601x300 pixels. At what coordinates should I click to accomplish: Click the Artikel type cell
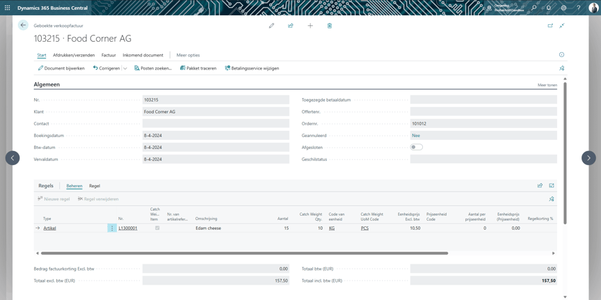50,228
